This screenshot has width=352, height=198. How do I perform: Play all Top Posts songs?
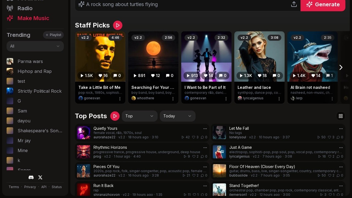[115, 116]
